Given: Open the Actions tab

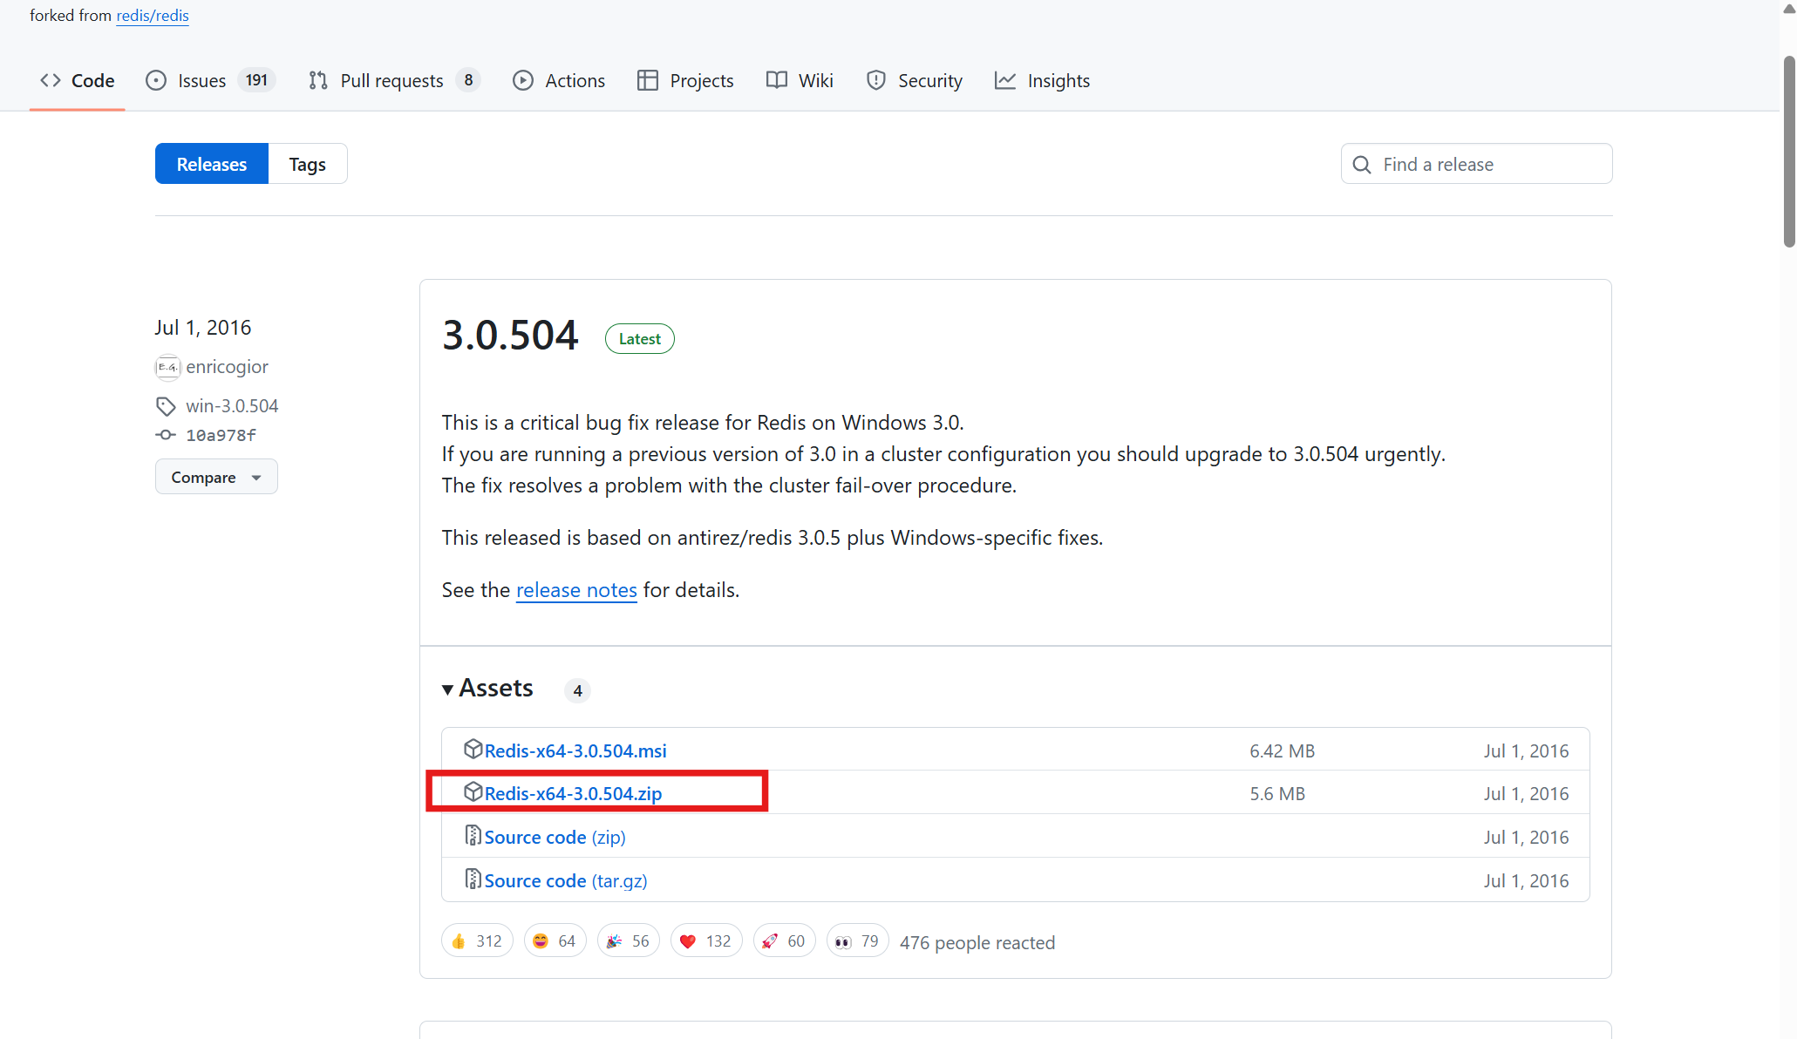Looking at the screenshot, I should [559, 80].
